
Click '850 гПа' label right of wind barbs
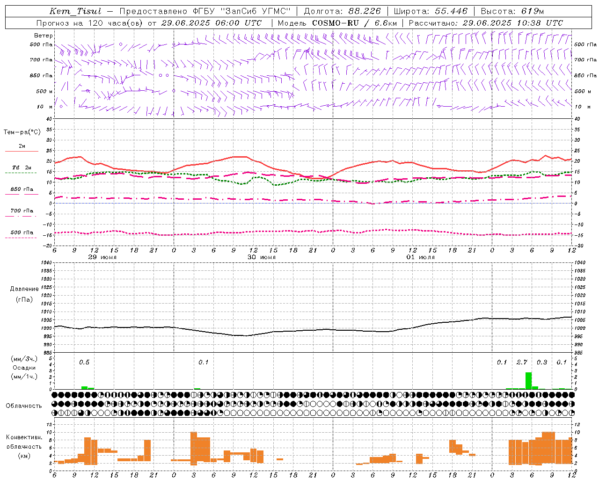[585, 75]
